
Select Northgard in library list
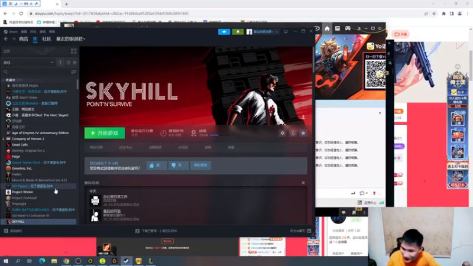[33, 186]
